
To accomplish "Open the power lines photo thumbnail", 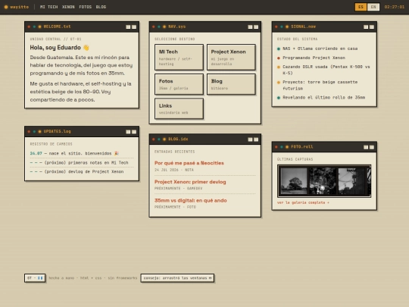I will (x=351, y=181).
